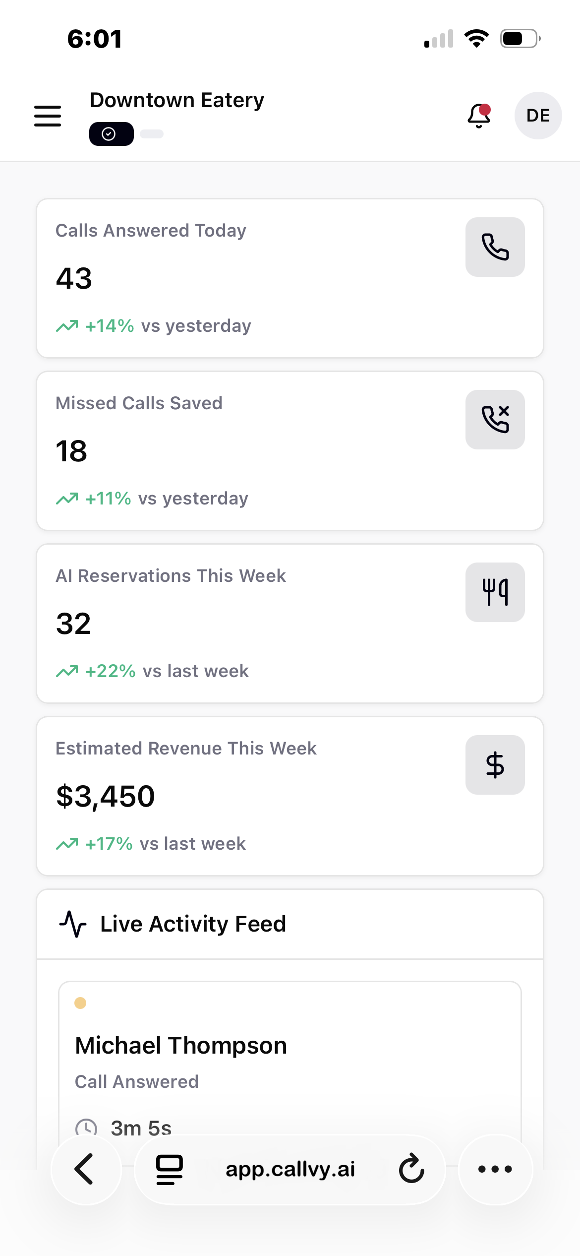Open the hamburger navigation menu

(x=48, y=116)
